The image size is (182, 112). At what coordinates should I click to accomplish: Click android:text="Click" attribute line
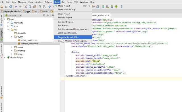click(88, 61)
